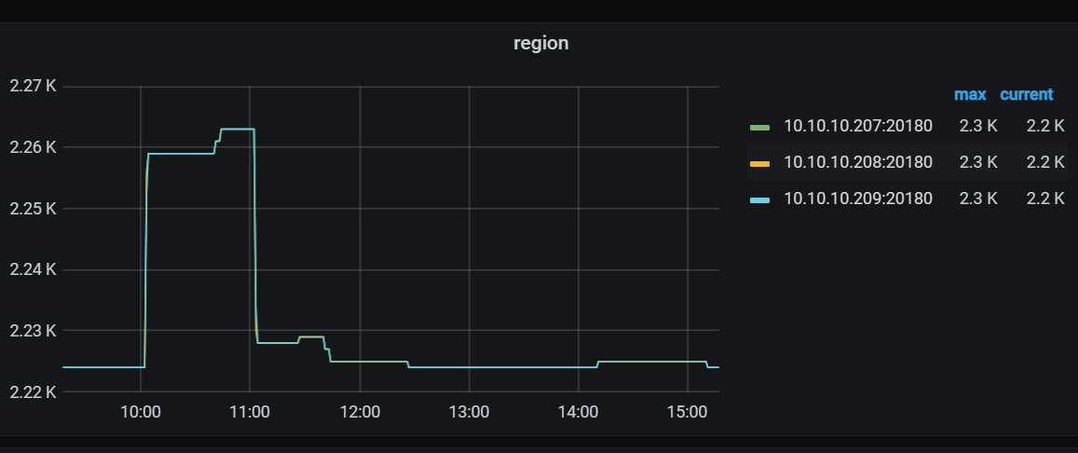Click max value 2.3 K for 10.10.10.208
1078x453 pixels.
(978, 163)
